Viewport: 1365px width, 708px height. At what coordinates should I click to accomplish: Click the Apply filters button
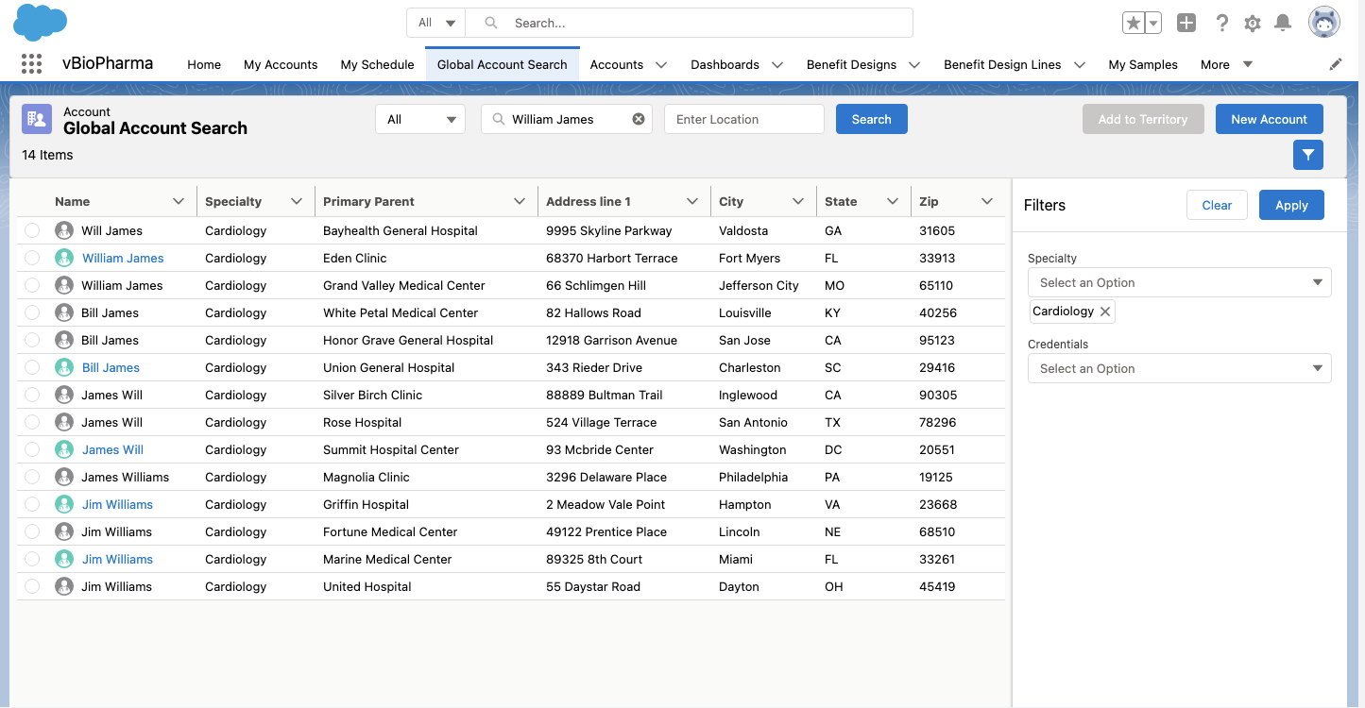click(1290, 205)
